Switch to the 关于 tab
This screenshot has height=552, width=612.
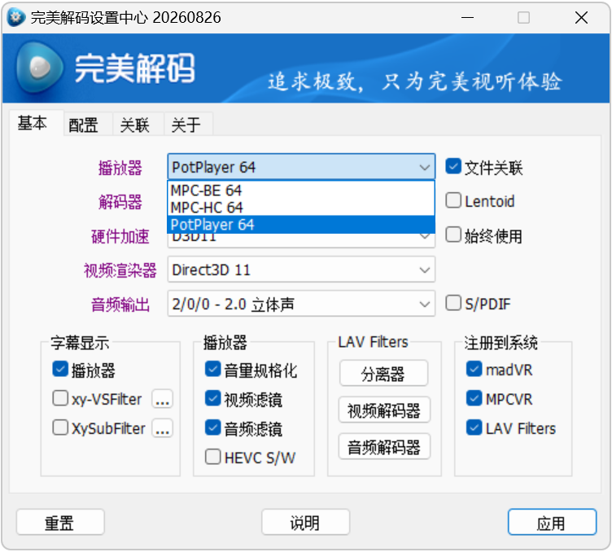186,125
